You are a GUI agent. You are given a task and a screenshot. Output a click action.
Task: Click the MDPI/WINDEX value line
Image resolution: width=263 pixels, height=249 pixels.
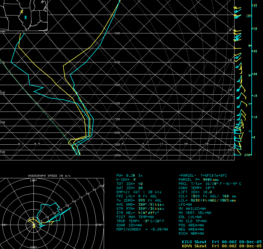142,229
